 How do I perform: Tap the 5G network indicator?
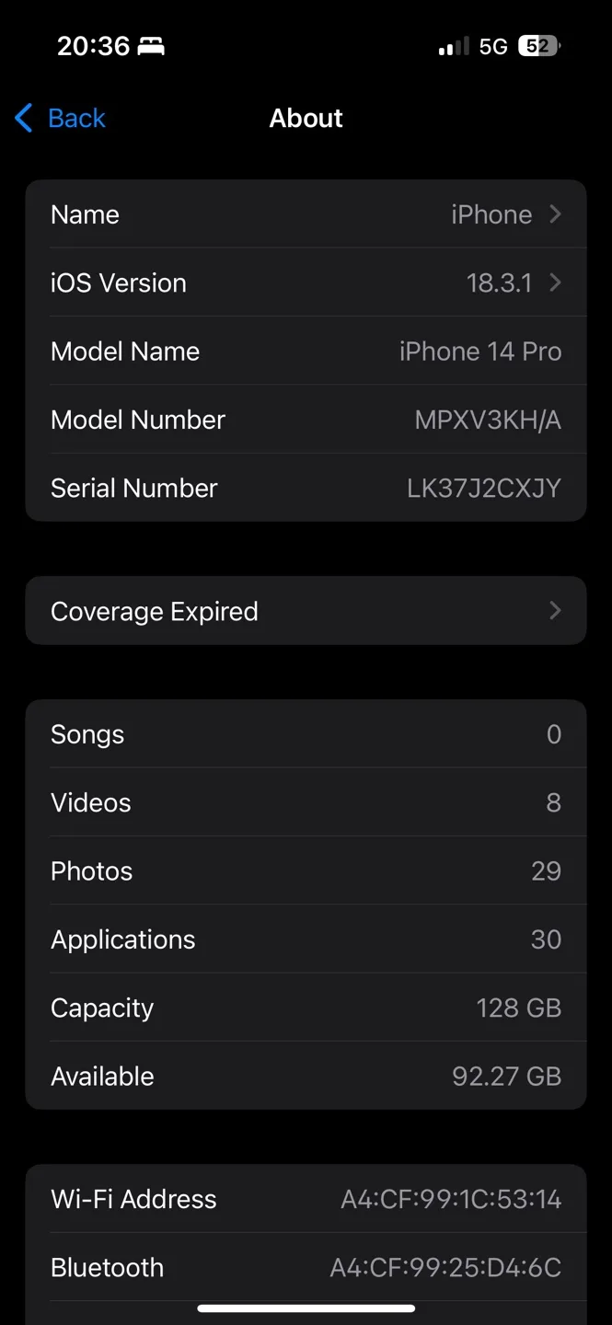pyautogui.click(x=493, y=46)
